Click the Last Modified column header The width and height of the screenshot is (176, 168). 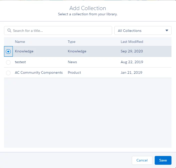(132, 42)
